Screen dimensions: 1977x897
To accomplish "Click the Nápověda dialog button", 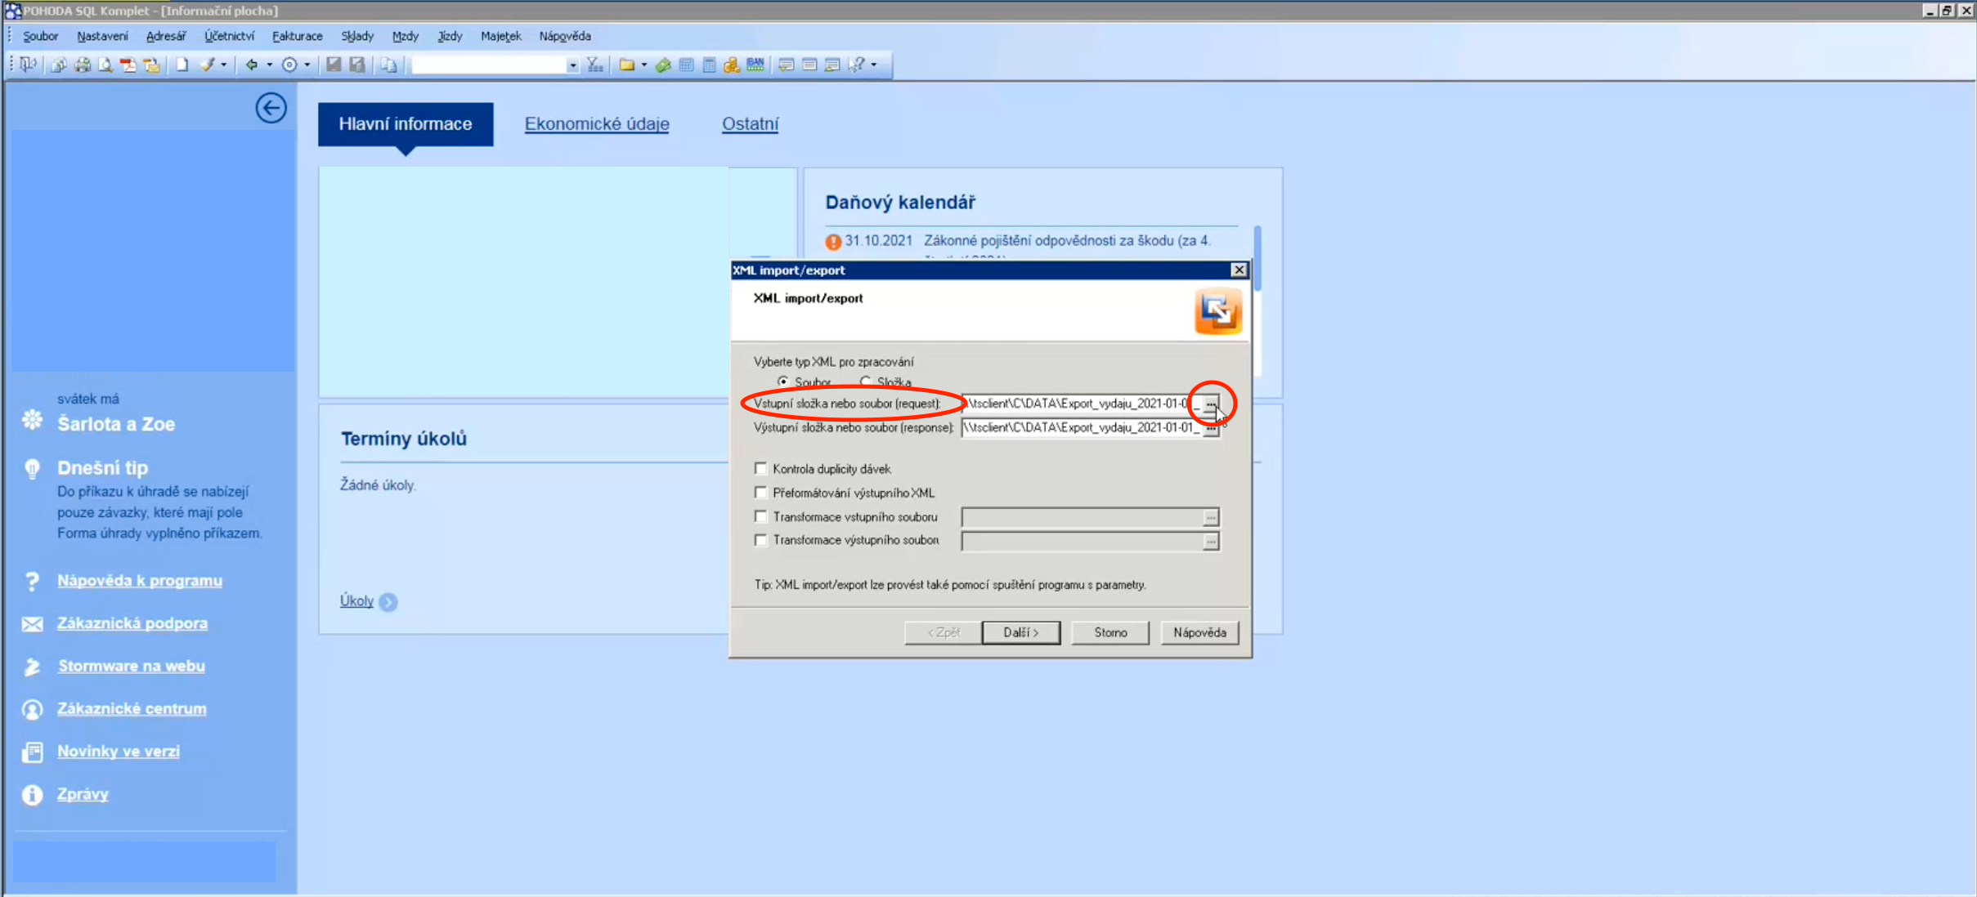I will (1199, 632).
